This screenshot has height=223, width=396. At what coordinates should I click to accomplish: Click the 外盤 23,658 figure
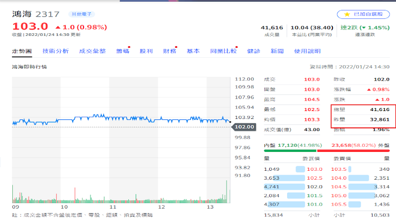click(x=341, y=145)
